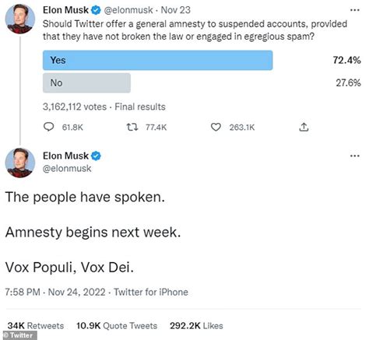View the 34K Retweets list

coord(36,325)
